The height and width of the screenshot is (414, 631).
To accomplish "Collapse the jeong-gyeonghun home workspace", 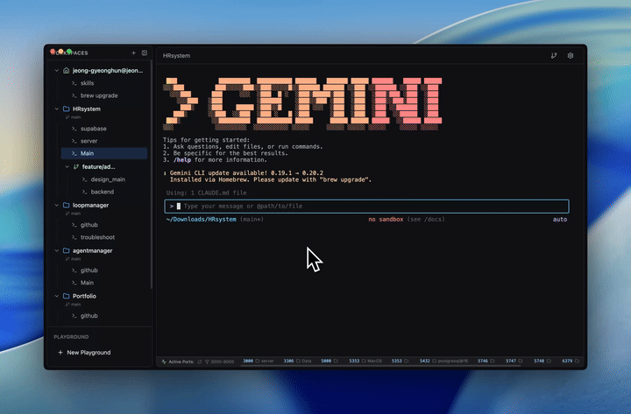I will (x=57, y=70).
